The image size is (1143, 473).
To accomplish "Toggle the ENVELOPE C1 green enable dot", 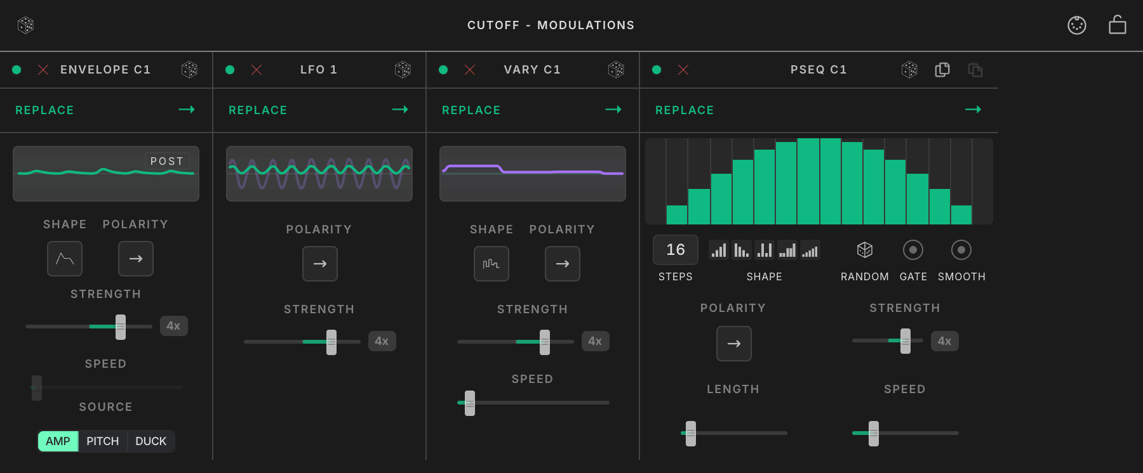I will (x=17, y=70).
